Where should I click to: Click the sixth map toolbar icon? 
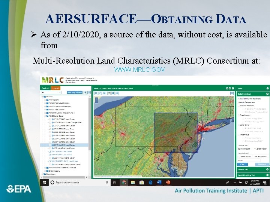117,93
